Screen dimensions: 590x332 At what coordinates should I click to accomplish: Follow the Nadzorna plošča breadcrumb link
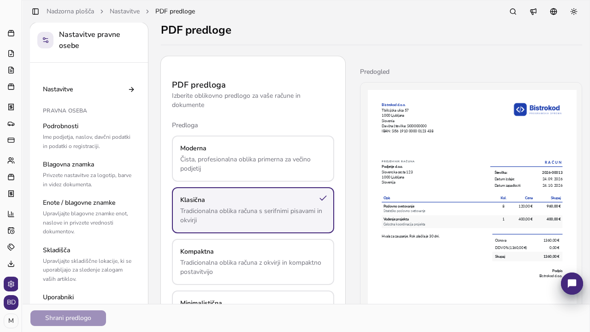click(70, 12)
